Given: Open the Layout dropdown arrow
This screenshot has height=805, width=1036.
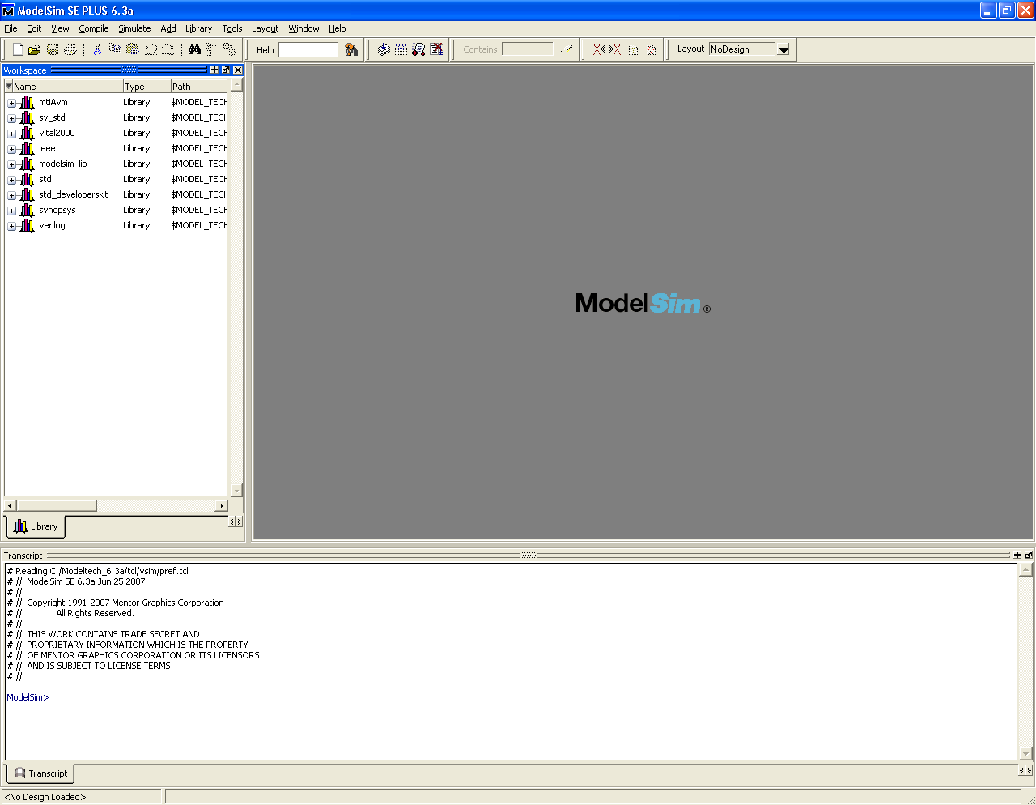Looking at the screenshot, I should pyautogui.click(x=783, y=49).
